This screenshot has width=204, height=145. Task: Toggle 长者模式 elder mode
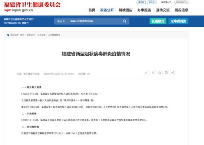coord(158,21)
